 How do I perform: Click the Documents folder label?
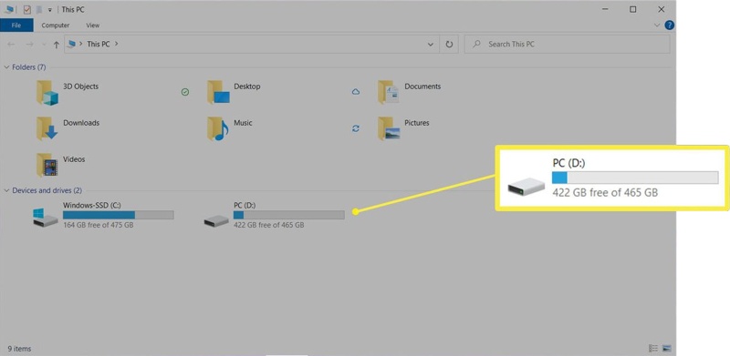click(x=422, y=86)
